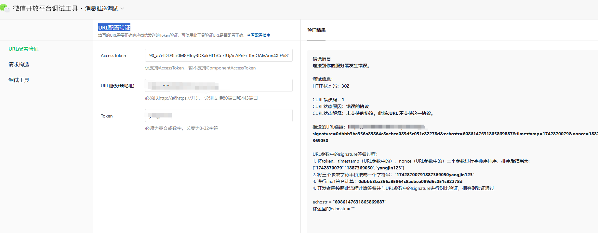Open the 消息推送调试 dropdown
598x233 pixels.
(x=105, y=9)
